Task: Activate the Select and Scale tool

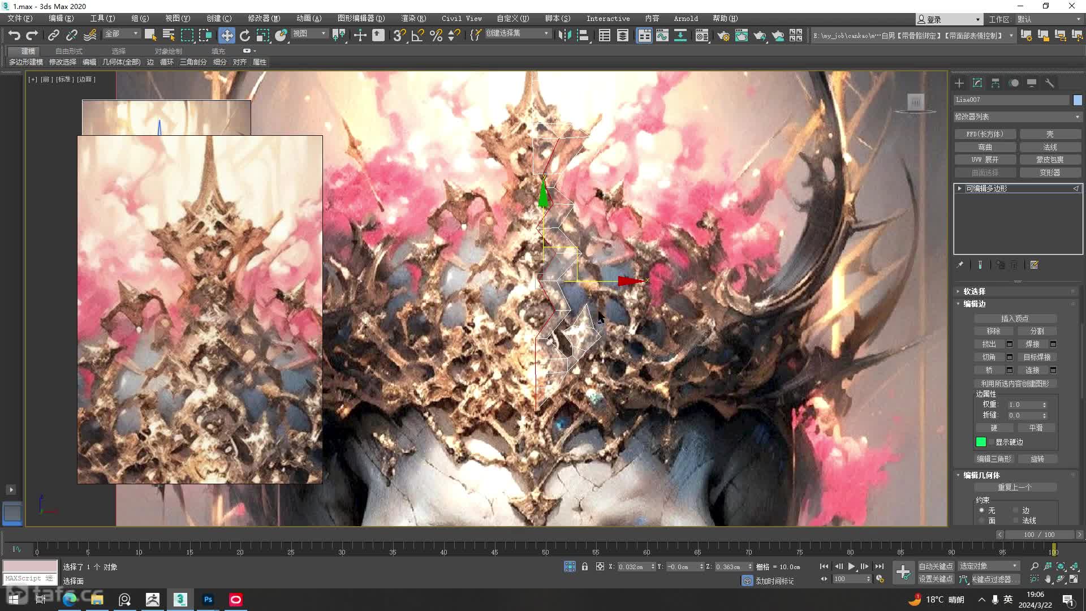Action: [263, 36]
